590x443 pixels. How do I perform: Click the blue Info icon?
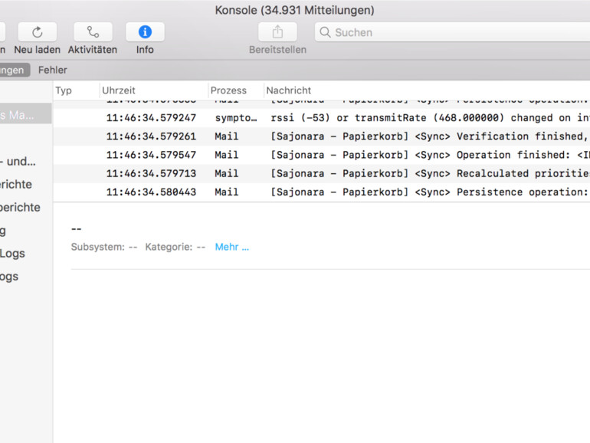click(x=145, y=32)
